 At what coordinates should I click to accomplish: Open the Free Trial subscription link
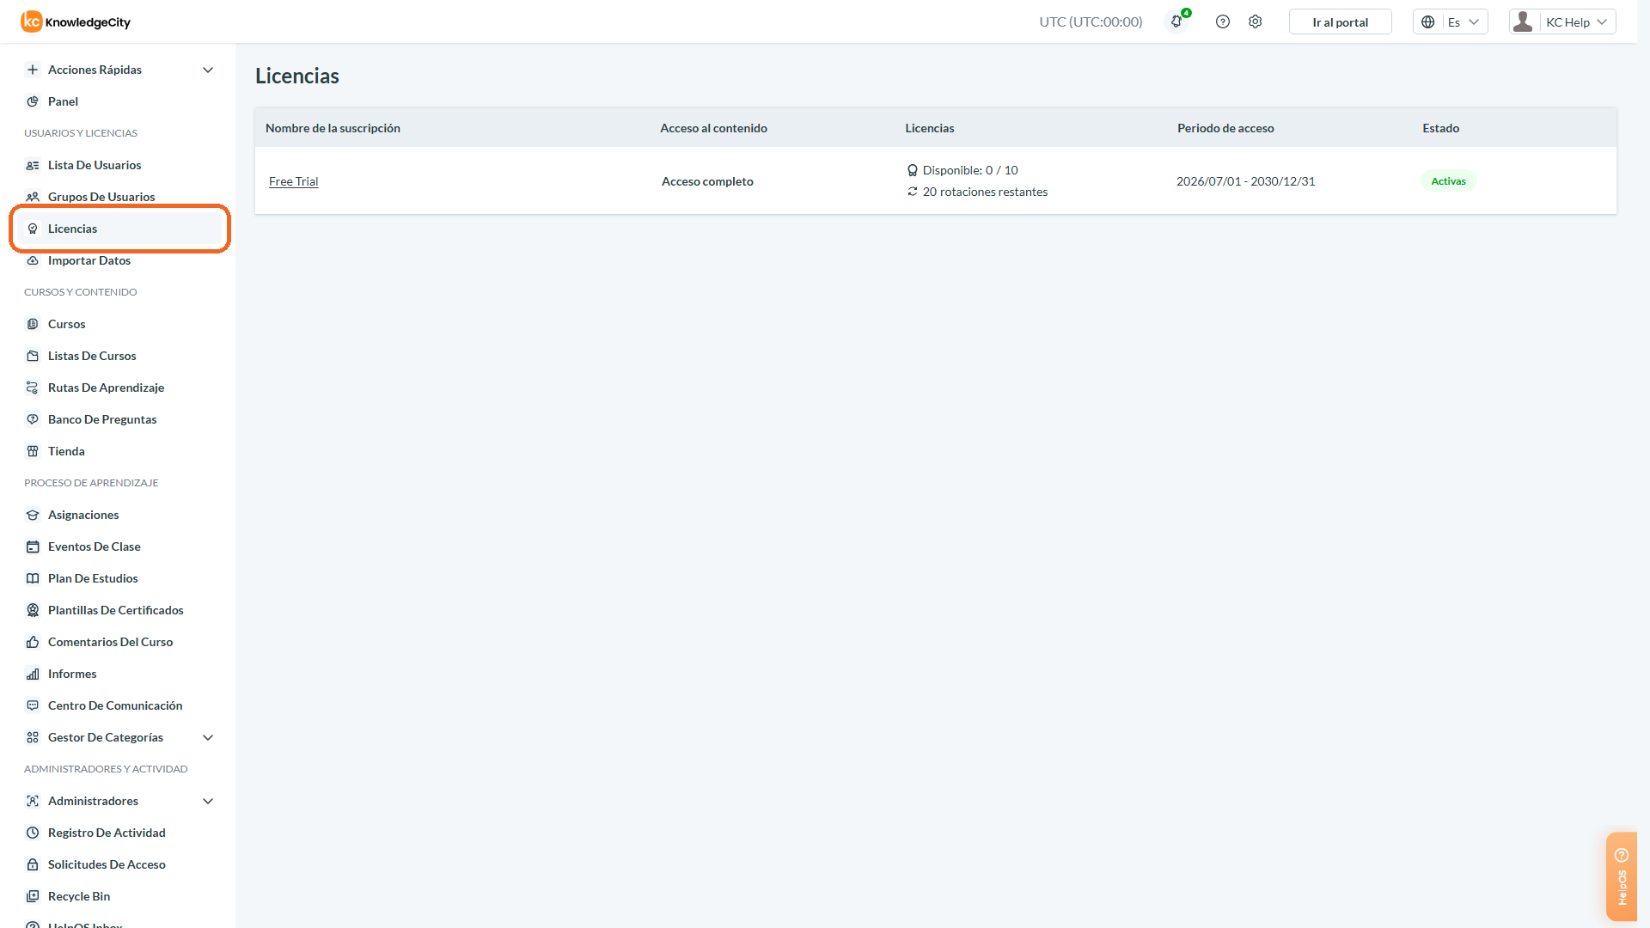tap(293, 181)
